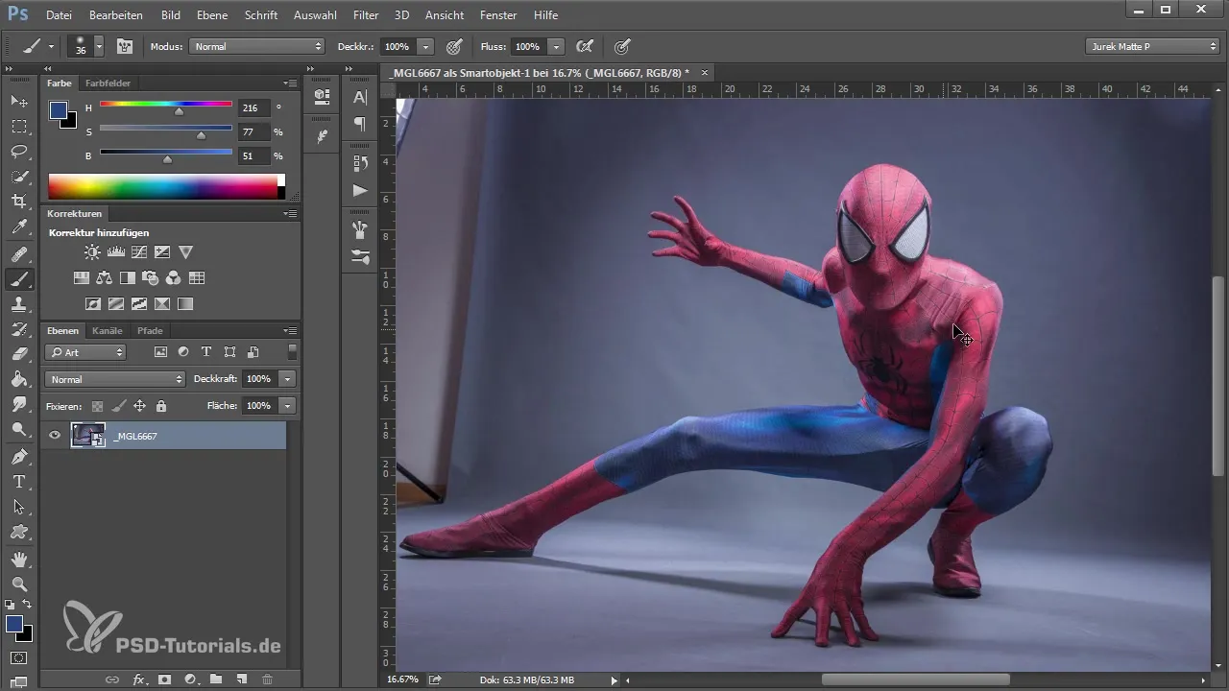Create a new layer
Image resolution: width=1229 pixels, height=691 pixels.
pos(242,679)
